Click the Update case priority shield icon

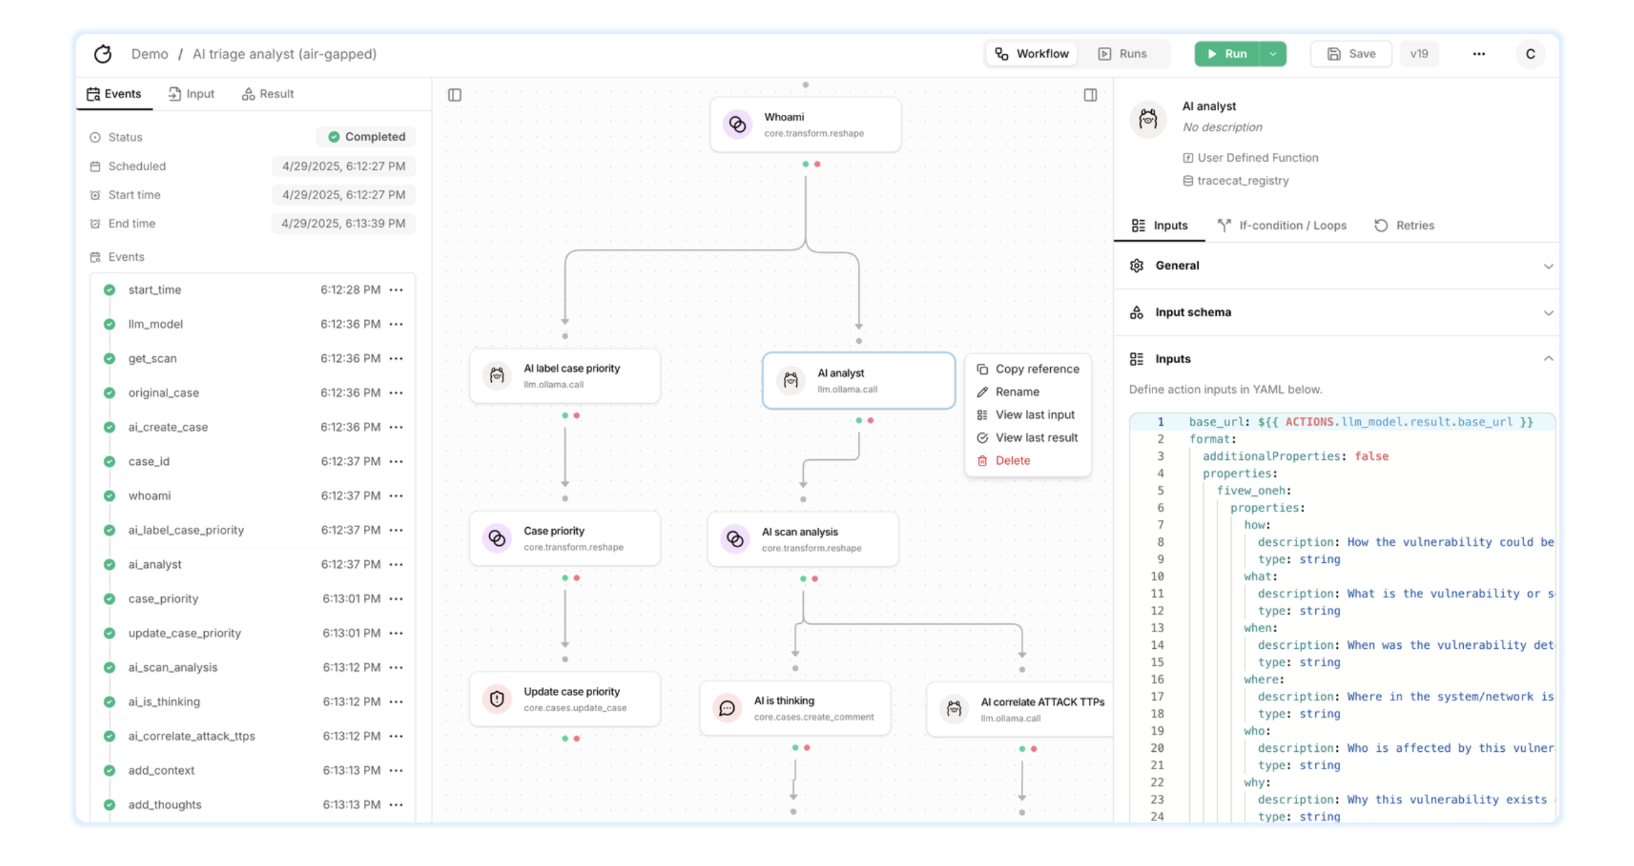[497, 699]
